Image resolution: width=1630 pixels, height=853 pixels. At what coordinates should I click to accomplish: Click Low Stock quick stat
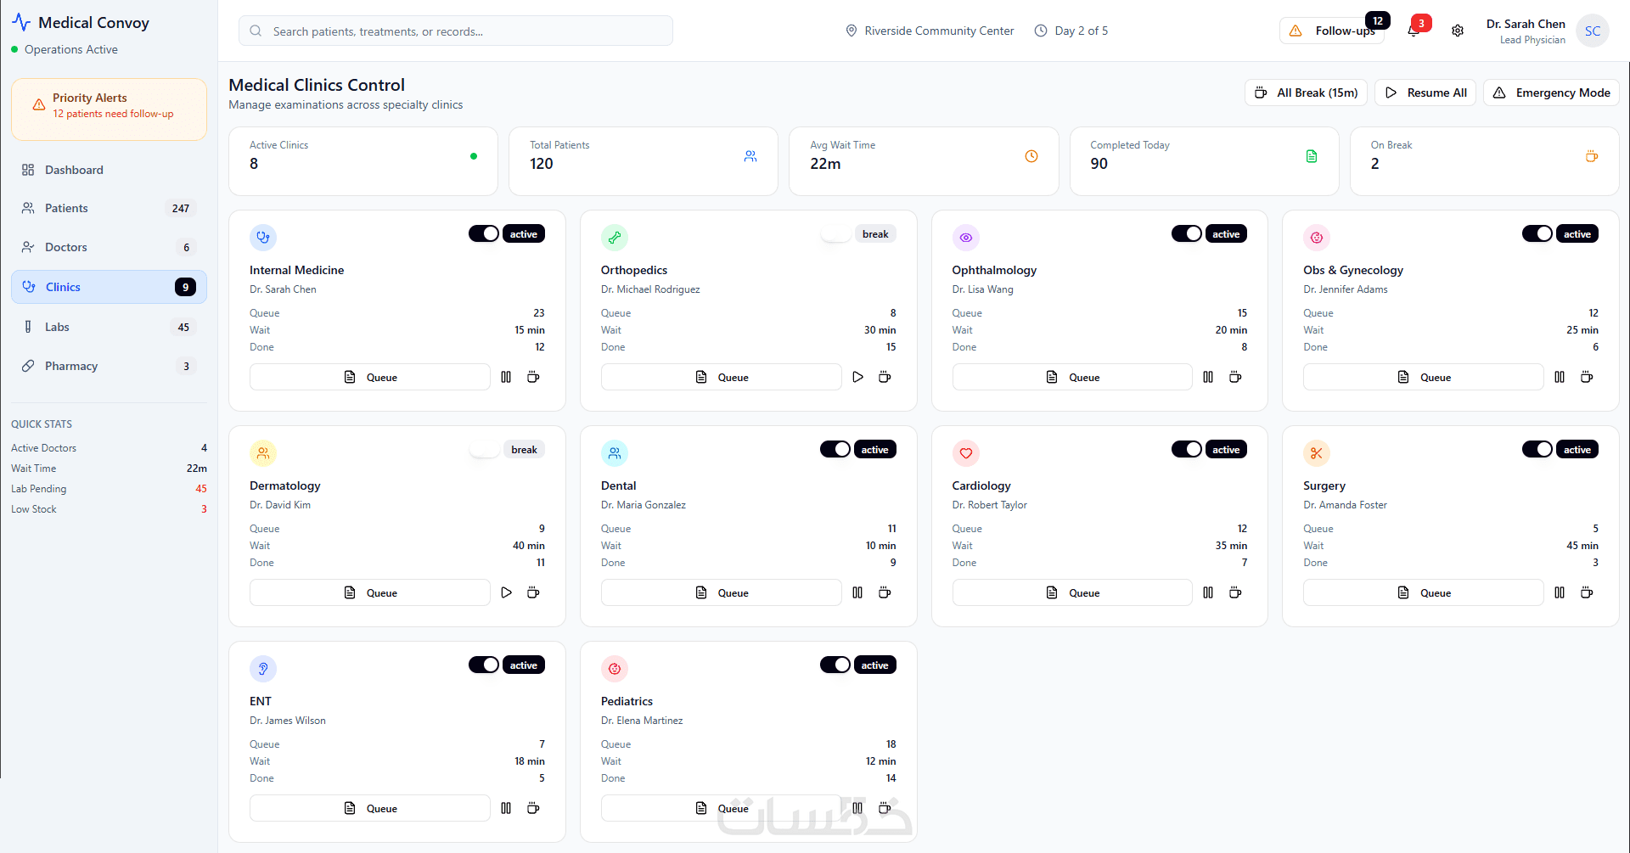tap(109, 509)
